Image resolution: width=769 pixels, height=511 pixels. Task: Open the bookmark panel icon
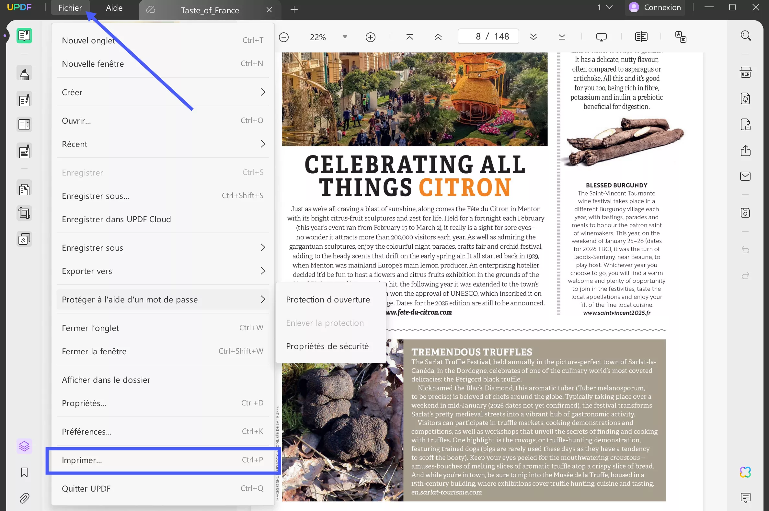pos(24,472)
